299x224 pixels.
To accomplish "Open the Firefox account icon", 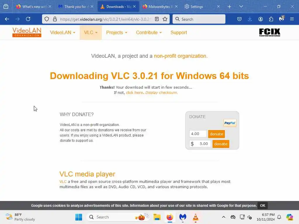I will point(260,19).
